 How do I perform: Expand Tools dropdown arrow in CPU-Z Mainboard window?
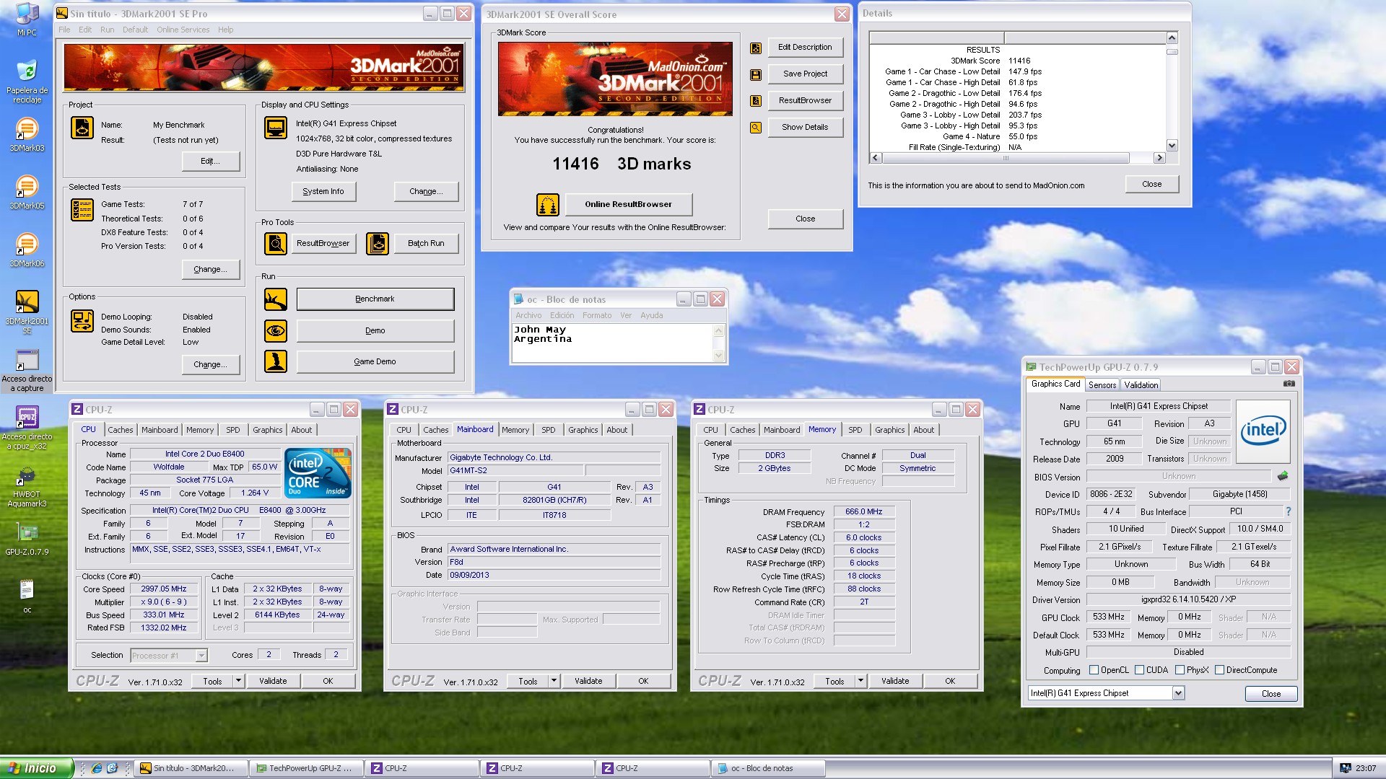pyautogui.click(x=554, y=681)
